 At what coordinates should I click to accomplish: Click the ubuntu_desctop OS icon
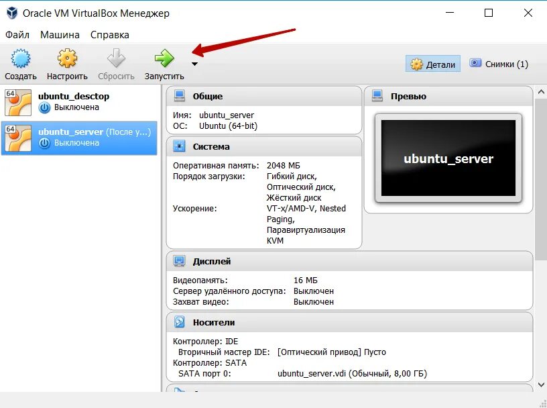18,103
